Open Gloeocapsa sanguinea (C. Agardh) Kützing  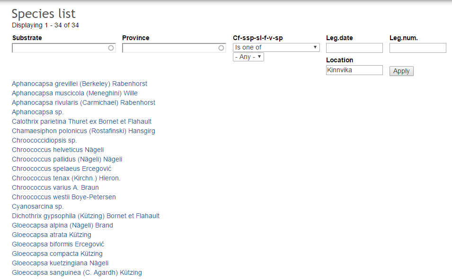[x=77, y=272]
